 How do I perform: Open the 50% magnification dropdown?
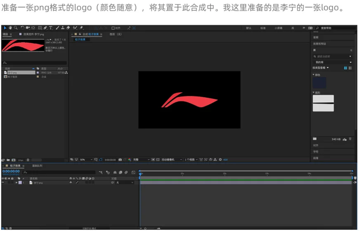86,159
